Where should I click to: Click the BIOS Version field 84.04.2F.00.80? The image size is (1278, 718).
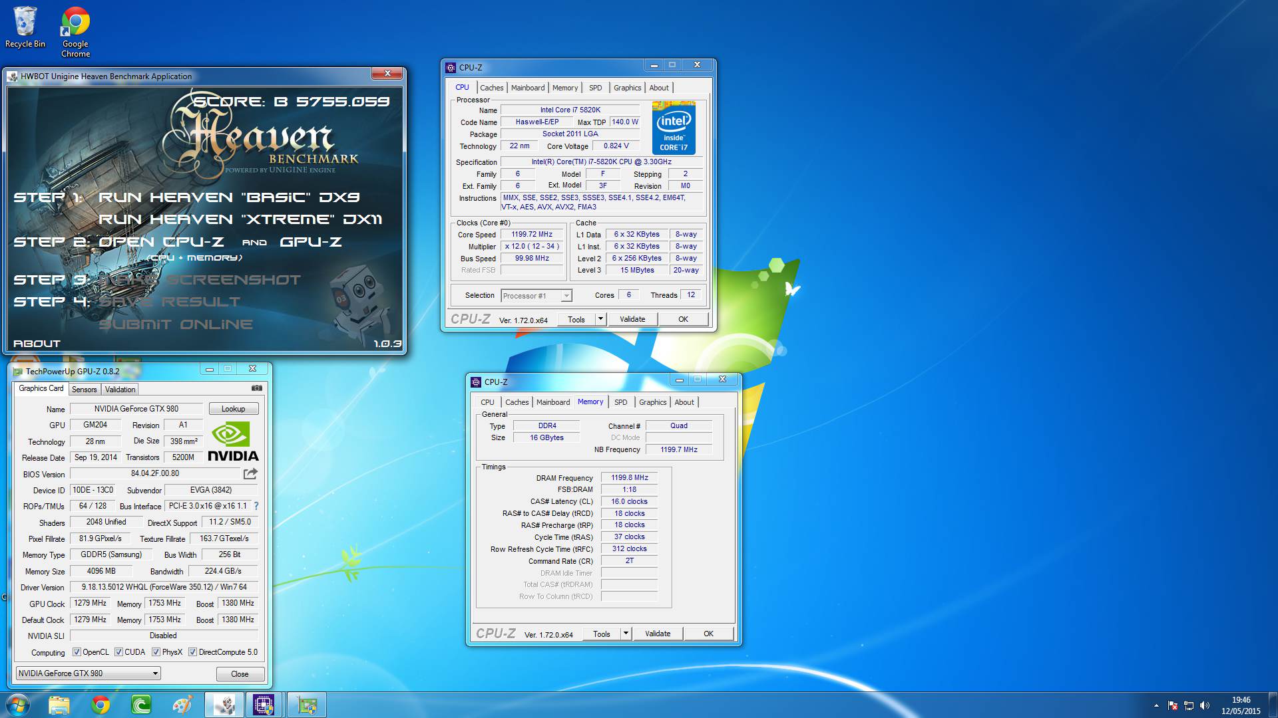click(x=155, y=473)
